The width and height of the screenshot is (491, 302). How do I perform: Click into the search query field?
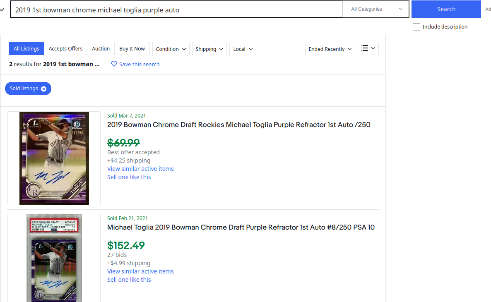pos(176,10)
